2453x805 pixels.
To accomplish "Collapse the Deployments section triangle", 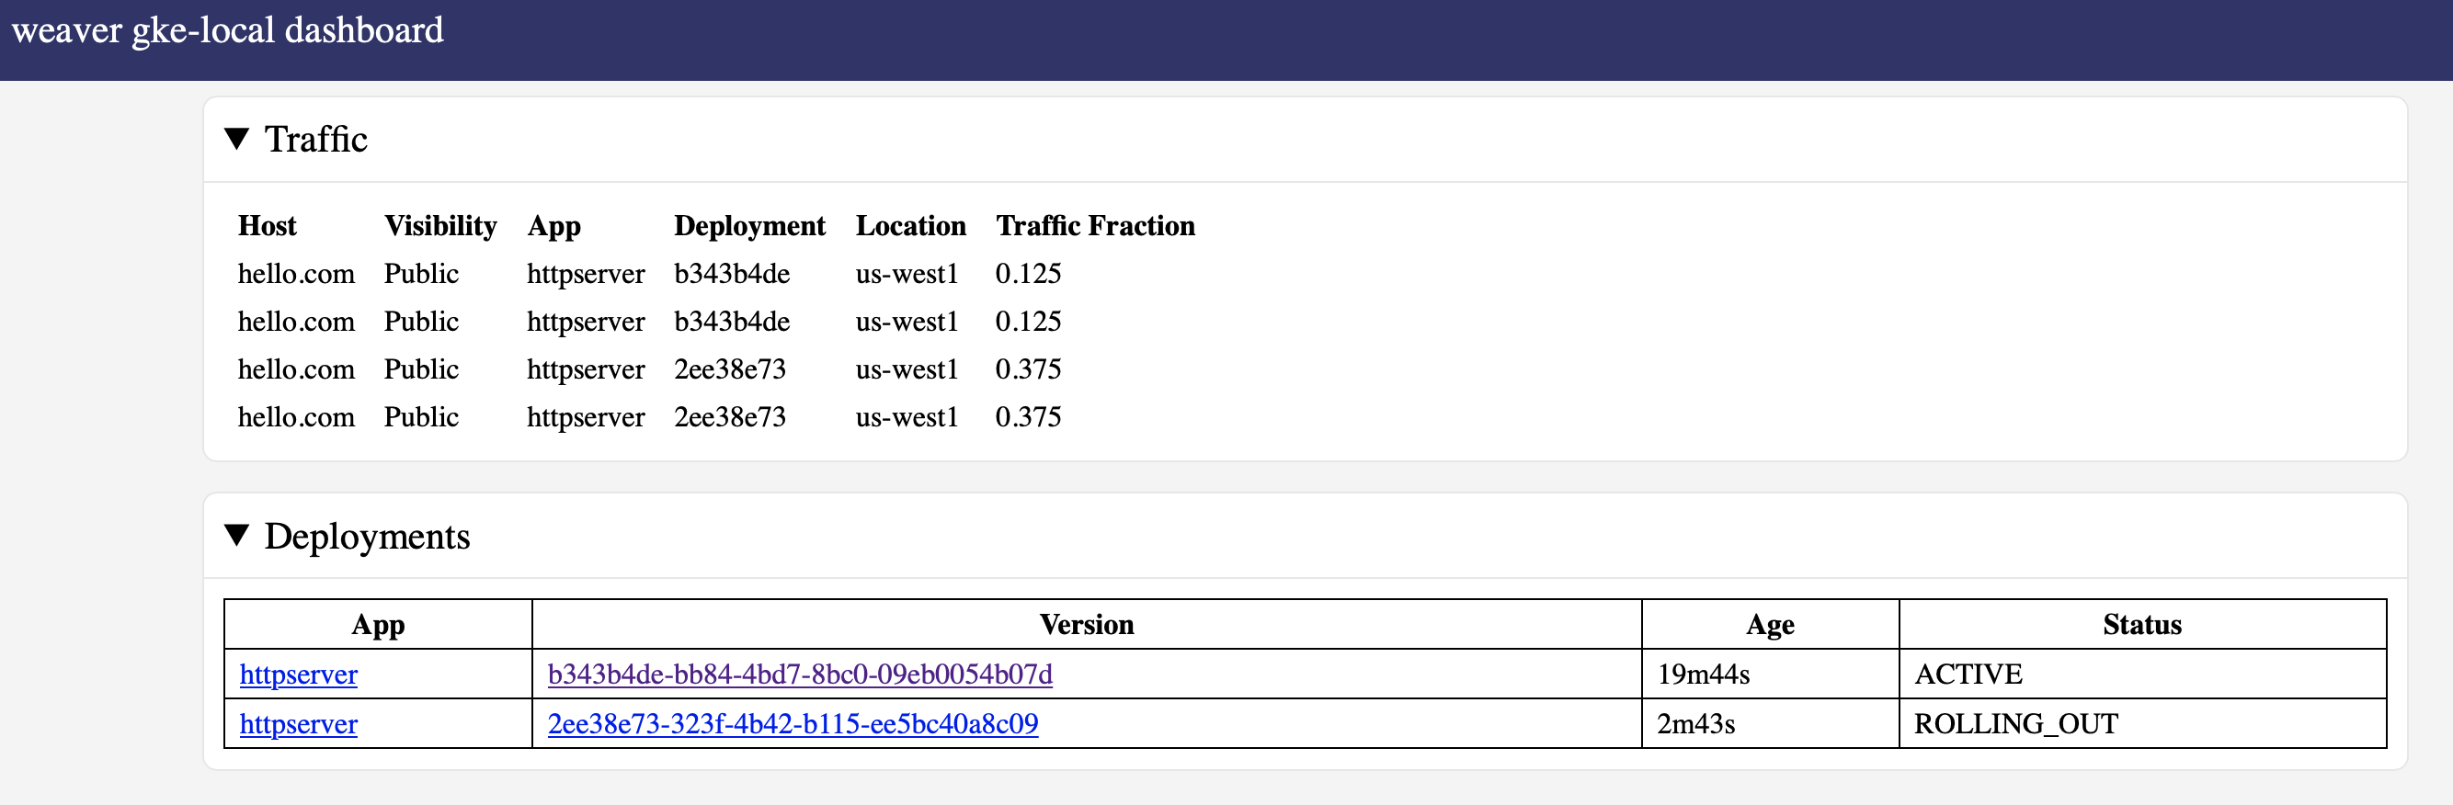I will (x=237, y=536).
